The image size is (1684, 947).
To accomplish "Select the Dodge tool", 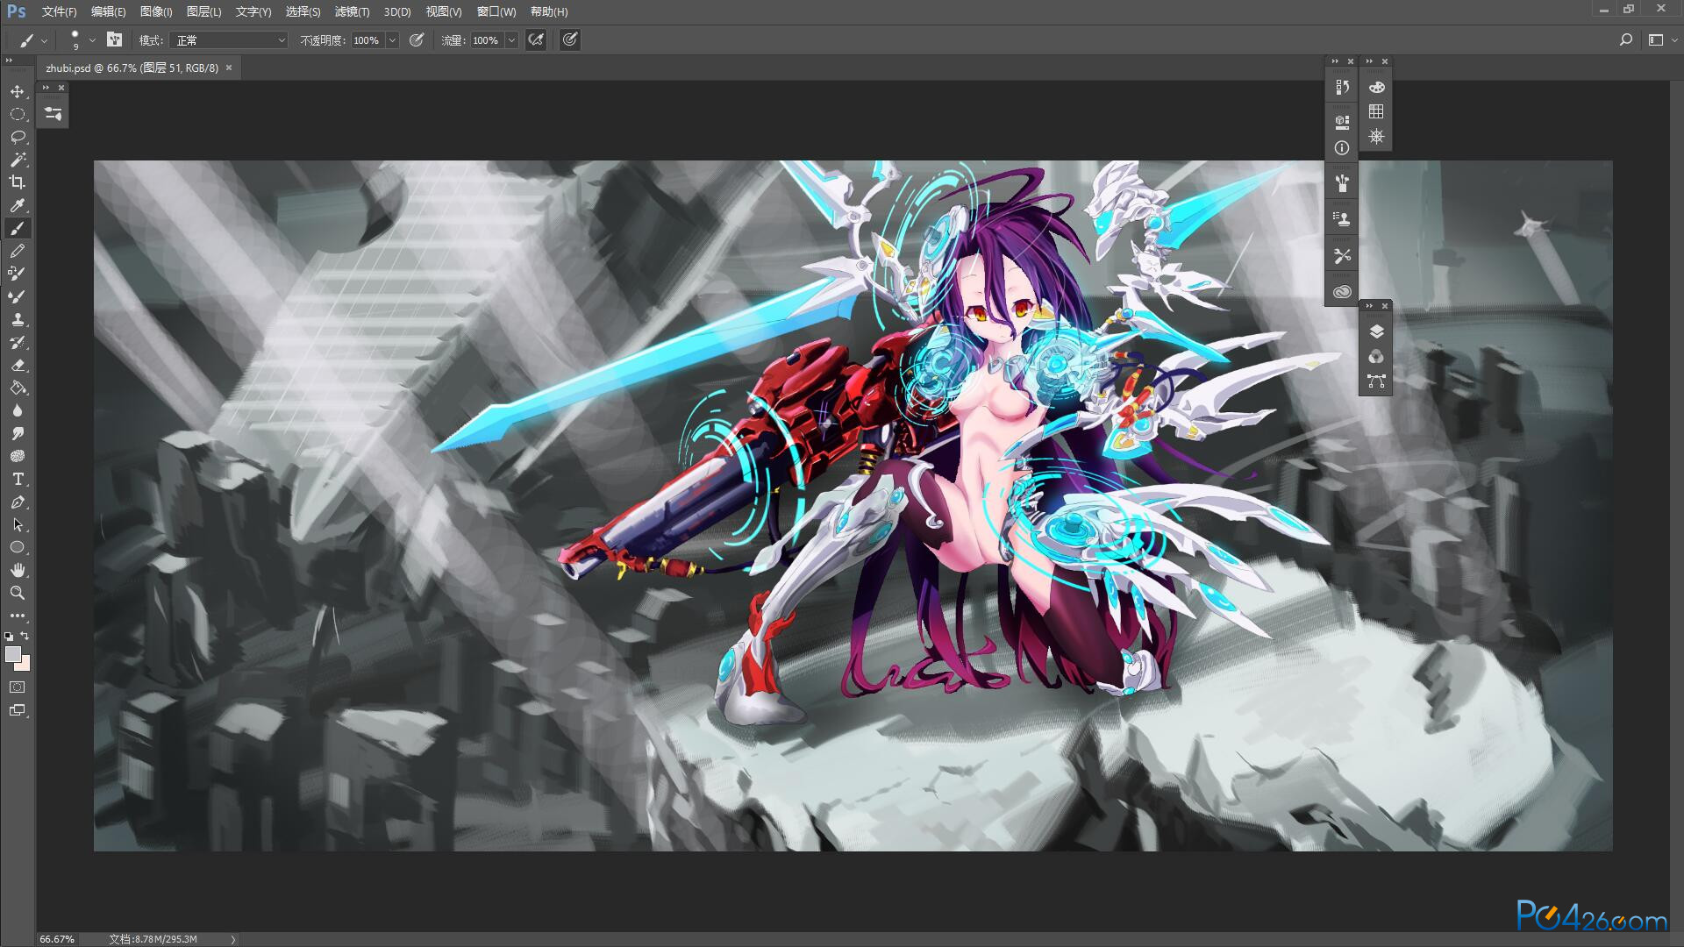I will (18, 433).
